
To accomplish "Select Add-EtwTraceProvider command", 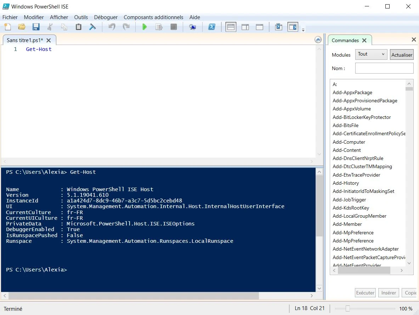I will pos(356,175).
